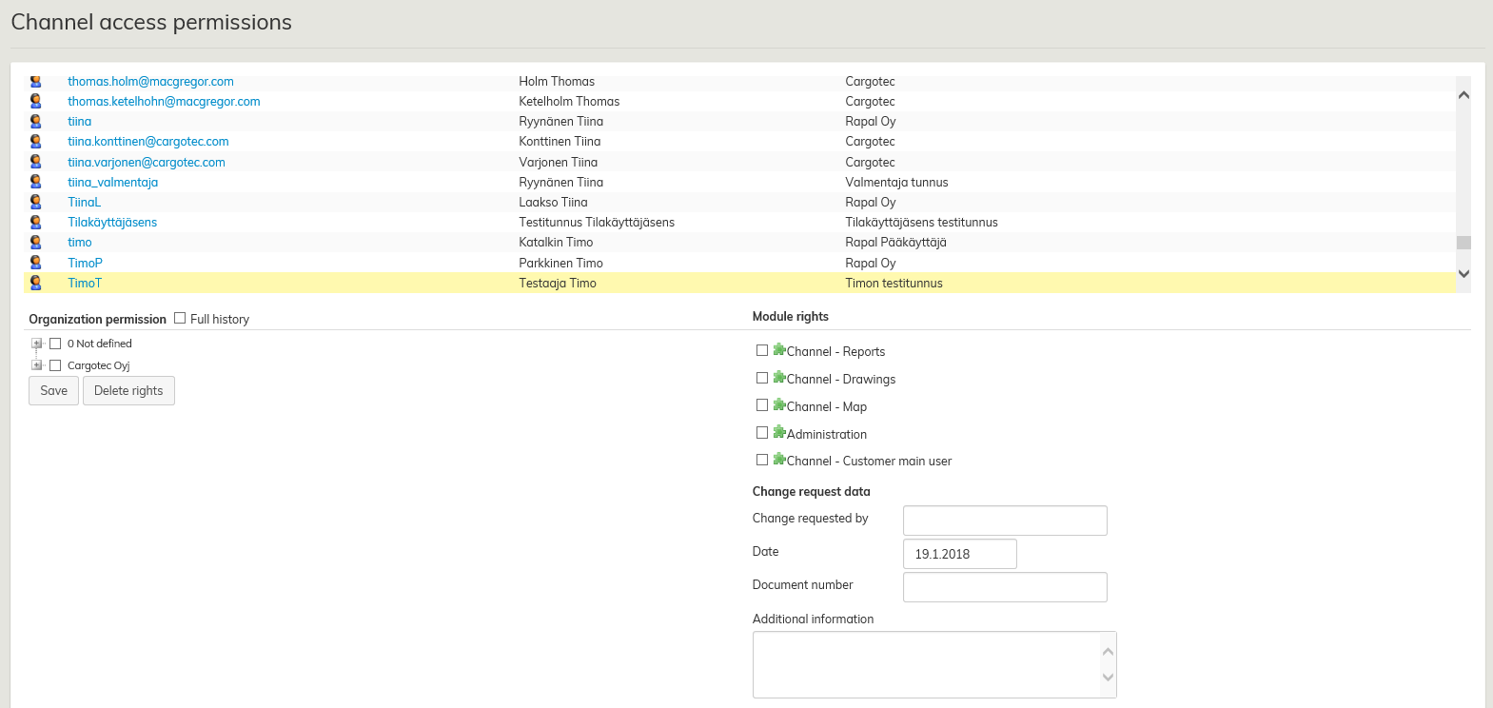Click the puzzle icon for Channel - Drawings
The image size is (1493, 708).
click(779, 378)
